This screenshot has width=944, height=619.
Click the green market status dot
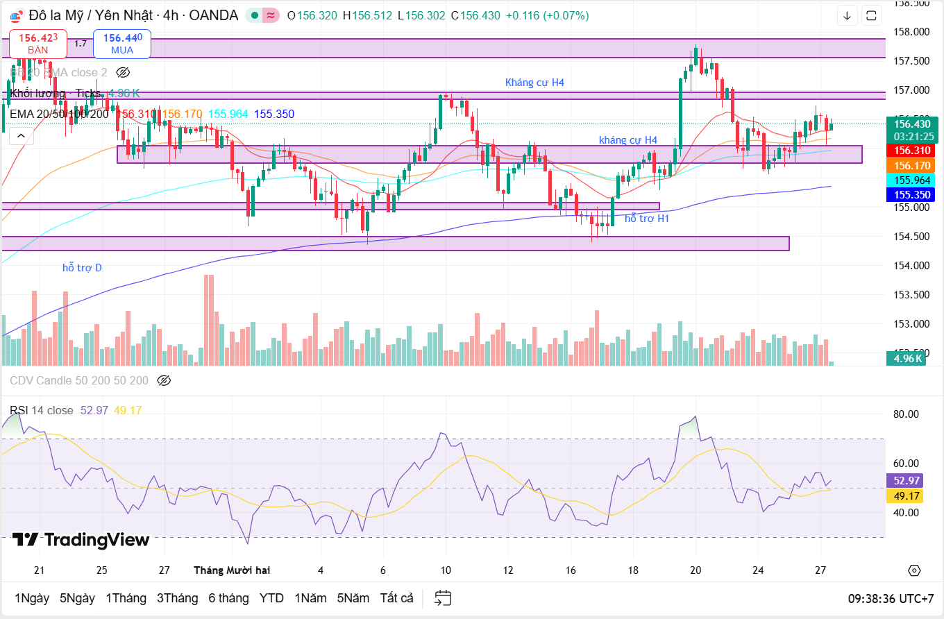pyautogui.click(x=255, y=15)
